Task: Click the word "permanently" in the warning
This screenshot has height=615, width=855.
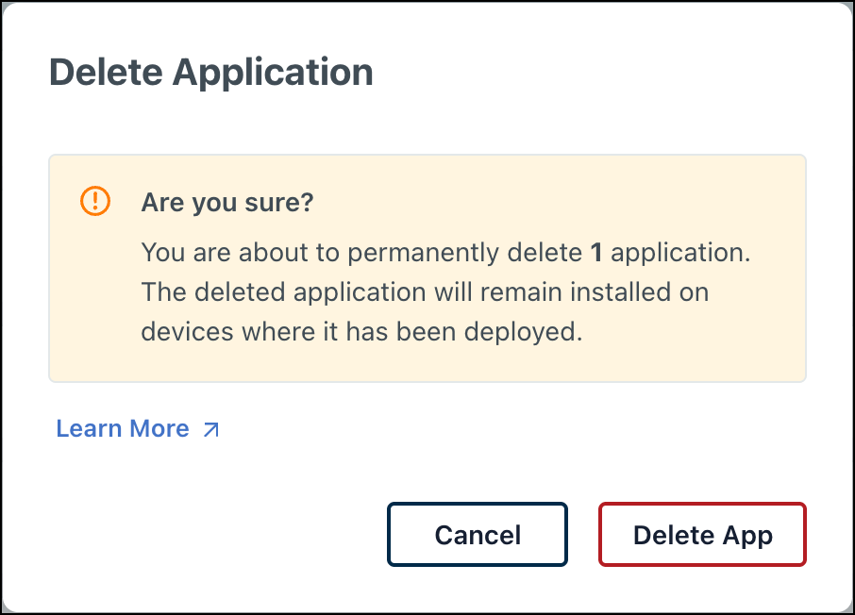Action: click(418, 253)
